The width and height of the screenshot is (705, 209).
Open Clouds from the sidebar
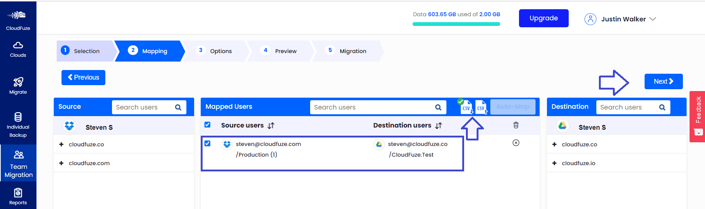coord(18,50)
